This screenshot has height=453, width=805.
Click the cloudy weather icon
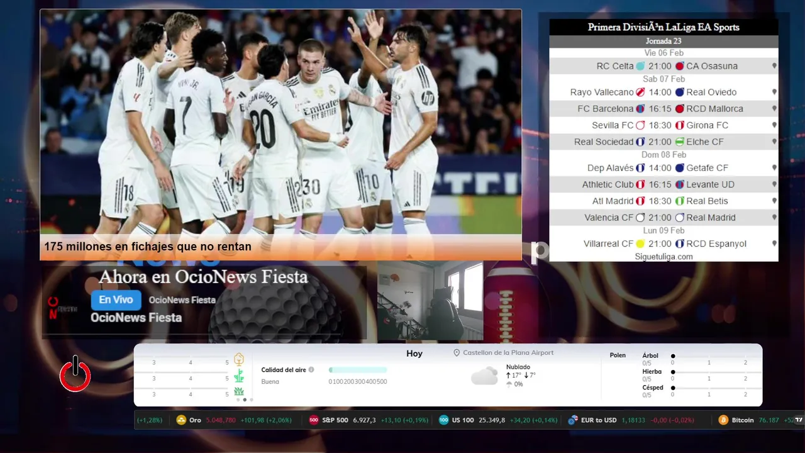484,376
